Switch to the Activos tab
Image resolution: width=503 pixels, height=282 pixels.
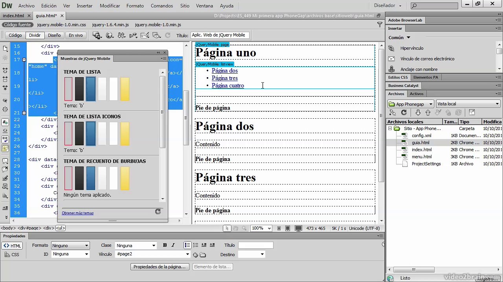(417, 94)
